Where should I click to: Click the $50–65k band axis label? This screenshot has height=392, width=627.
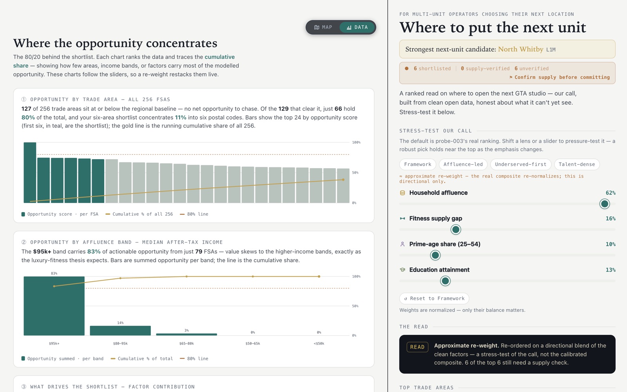(x=253, y=343)
